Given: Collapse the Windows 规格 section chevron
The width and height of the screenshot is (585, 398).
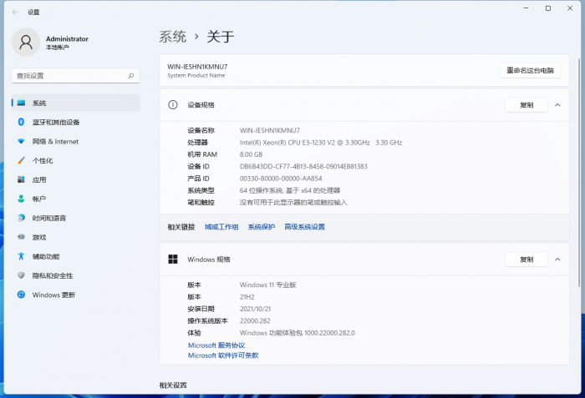Looking at the screenshot, I should click(557, 259).
